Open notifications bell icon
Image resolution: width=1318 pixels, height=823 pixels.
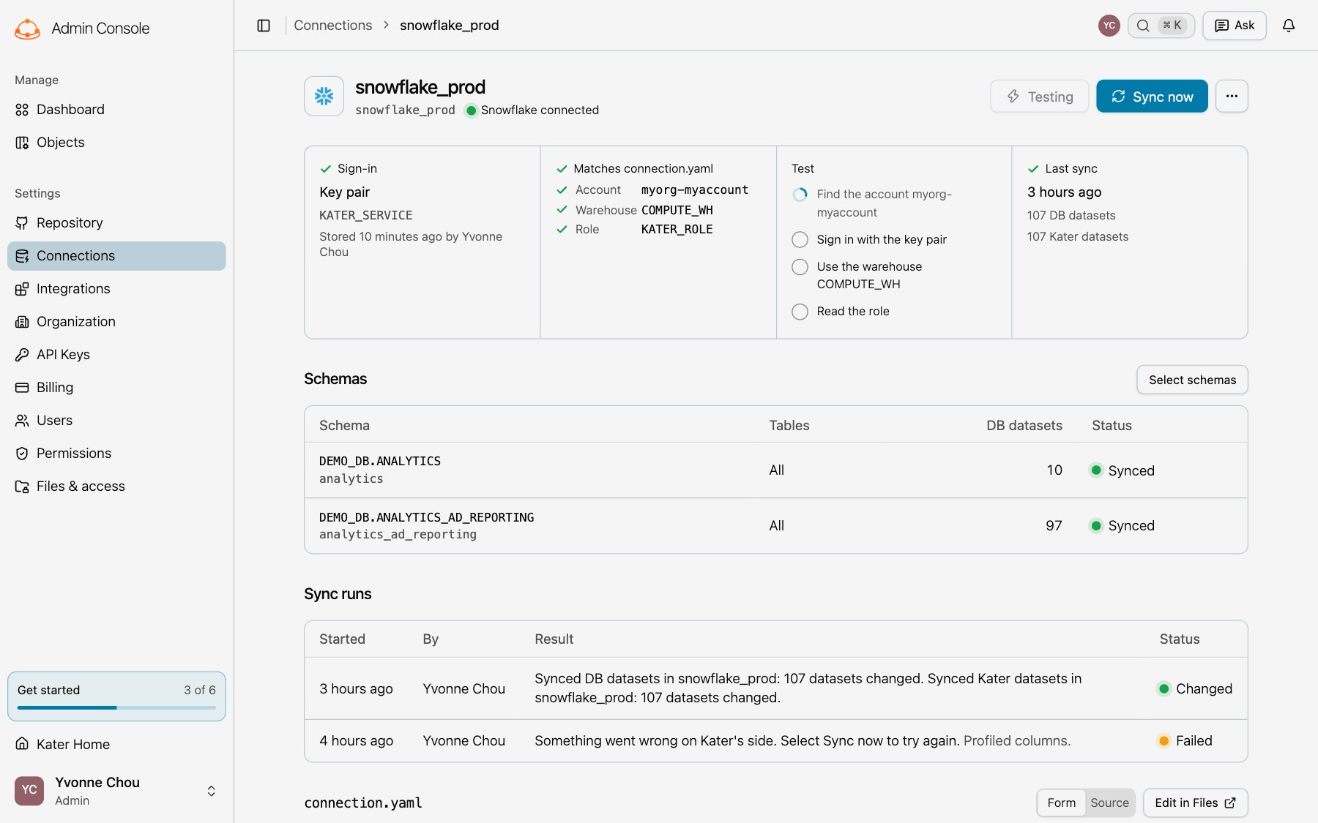coord(1289,26)
